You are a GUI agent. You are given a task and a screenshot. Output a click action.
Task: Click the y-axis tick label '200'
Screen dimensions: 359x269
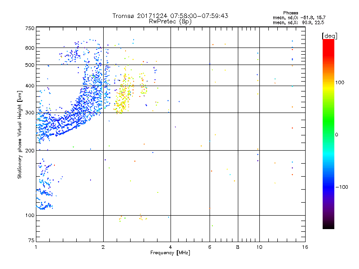click(30, 151)
